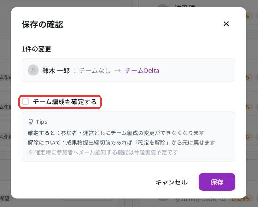Click the Tips lightbulb icon

(x=31, y=122)
